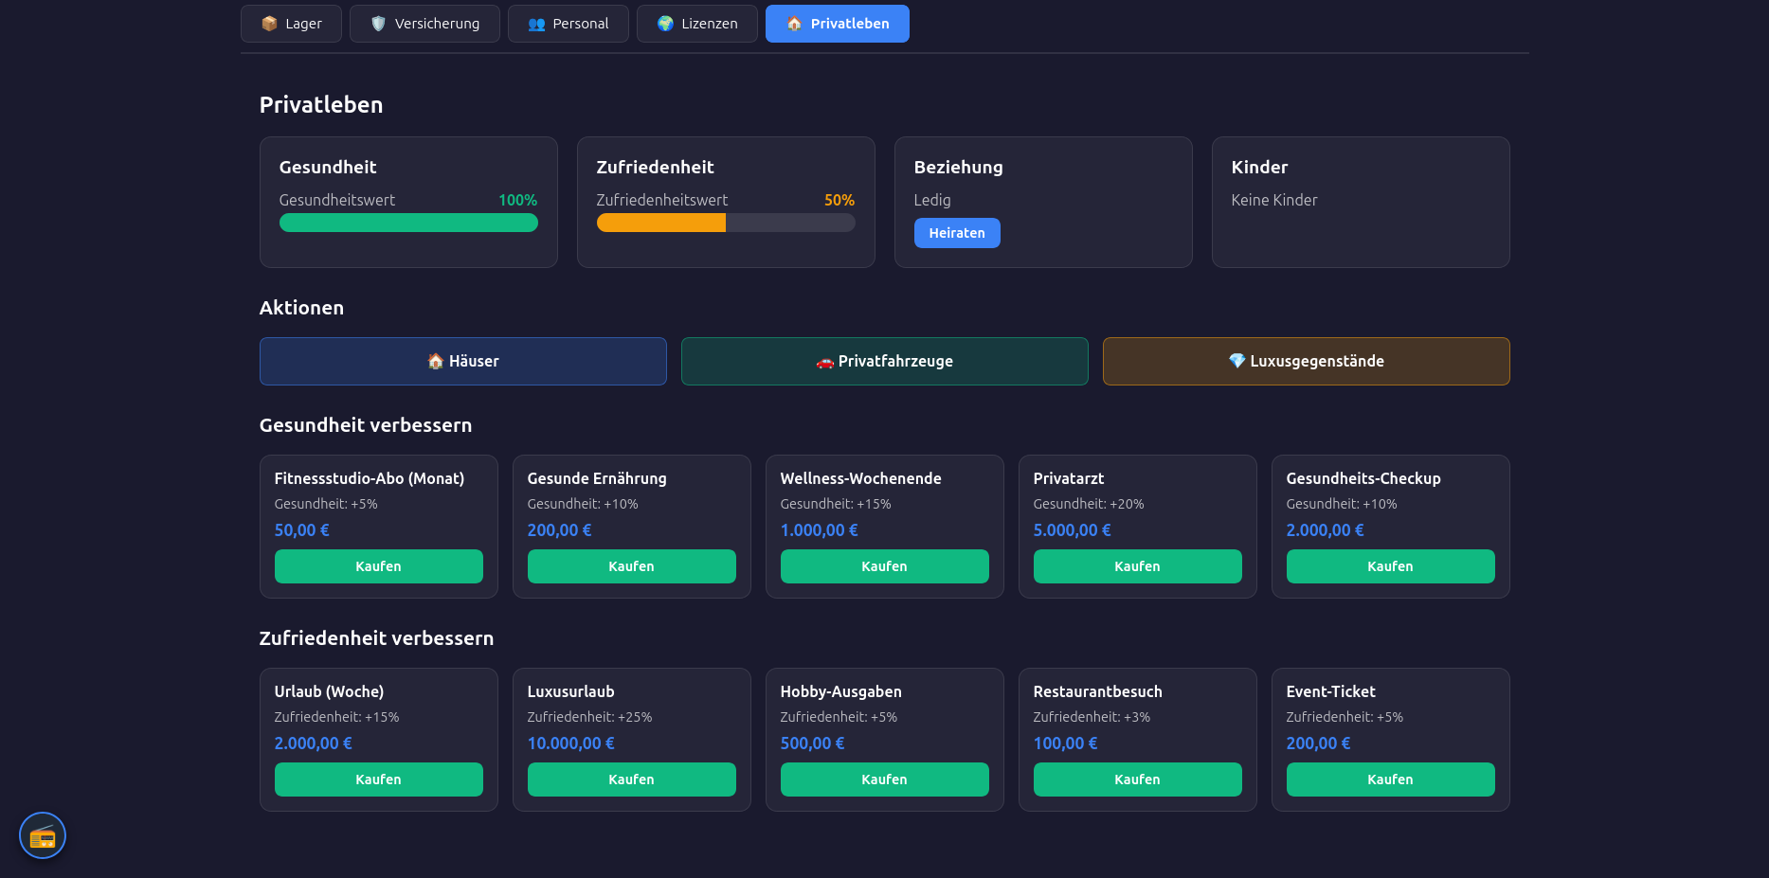Click the 500,00 € Hobby-Ausgaben price
The height and width of the screenshot is (878, 1769).
tap(812, 744)
